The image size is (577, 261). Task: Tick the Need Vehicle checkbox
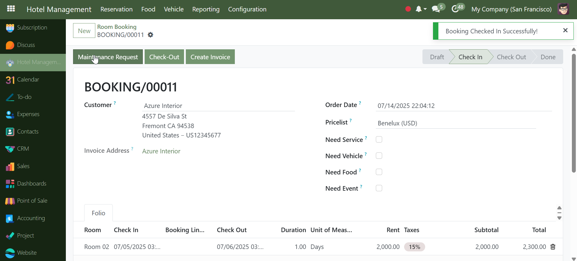[x=379, y=156]
